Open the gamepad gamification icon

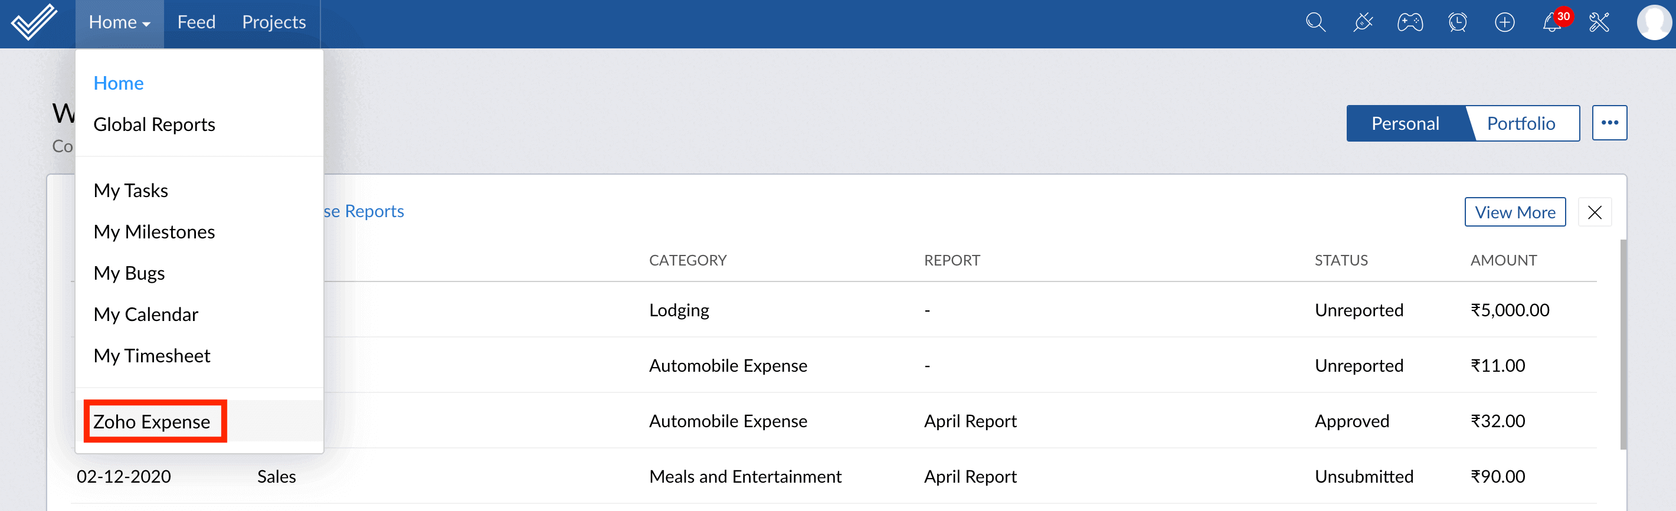coord(1410,23)
